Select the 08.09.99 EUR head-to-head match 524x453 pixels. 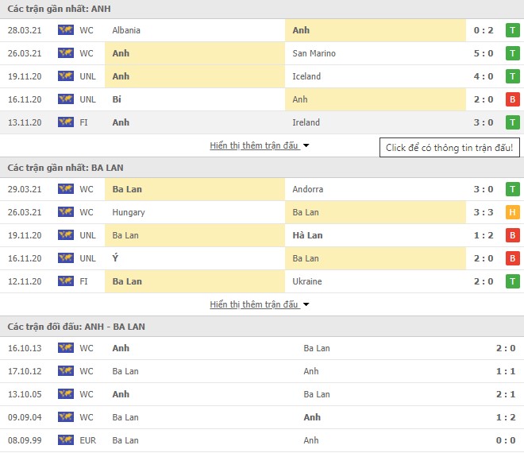(262, 440)
